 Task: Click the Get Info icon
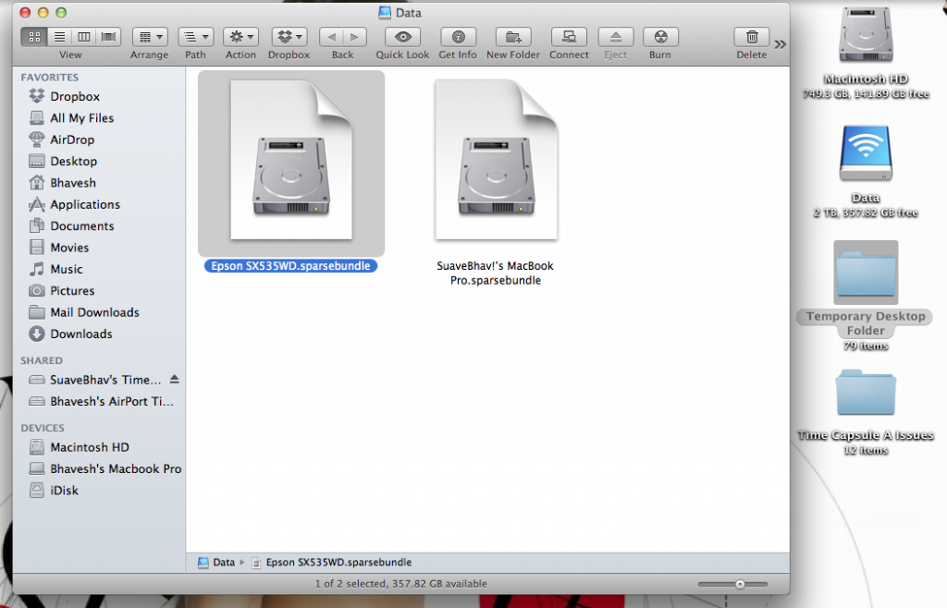(x=458, y=37)
